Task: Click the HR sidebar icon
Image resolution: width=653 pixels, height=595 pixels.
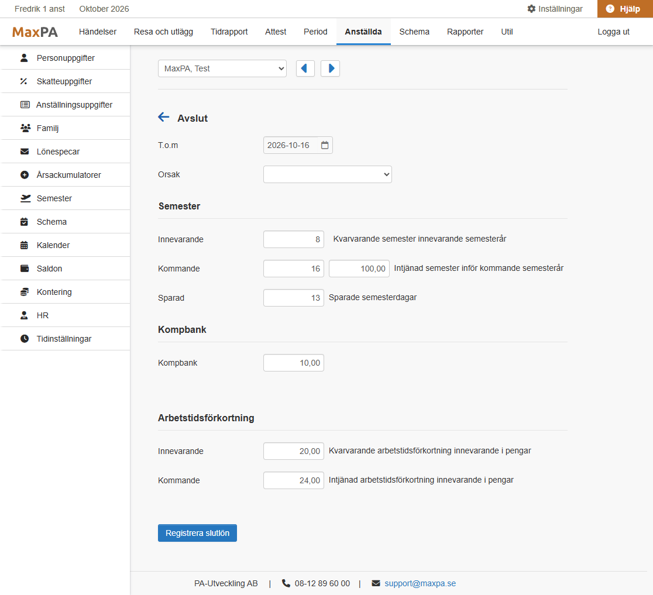Action: pos(24,315)
